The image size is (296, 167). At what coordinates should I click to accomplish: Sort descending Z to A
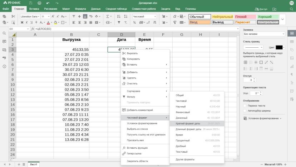click(x=126, y=16)
